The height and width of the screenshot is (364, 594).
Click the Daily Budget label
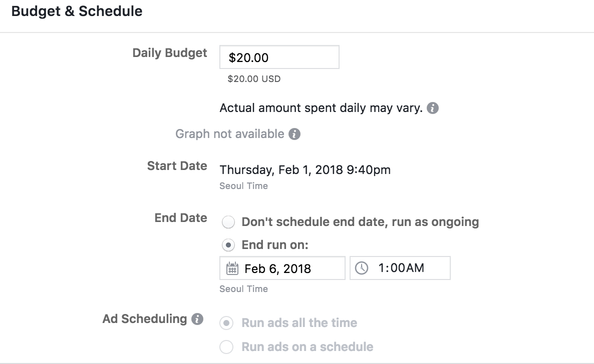(170, 53)
